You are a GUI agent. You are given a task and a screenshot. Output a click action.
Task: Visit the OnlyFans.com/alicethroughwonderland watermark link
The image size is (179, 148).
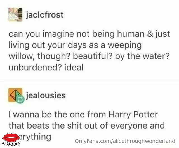(x=125, y=141)
